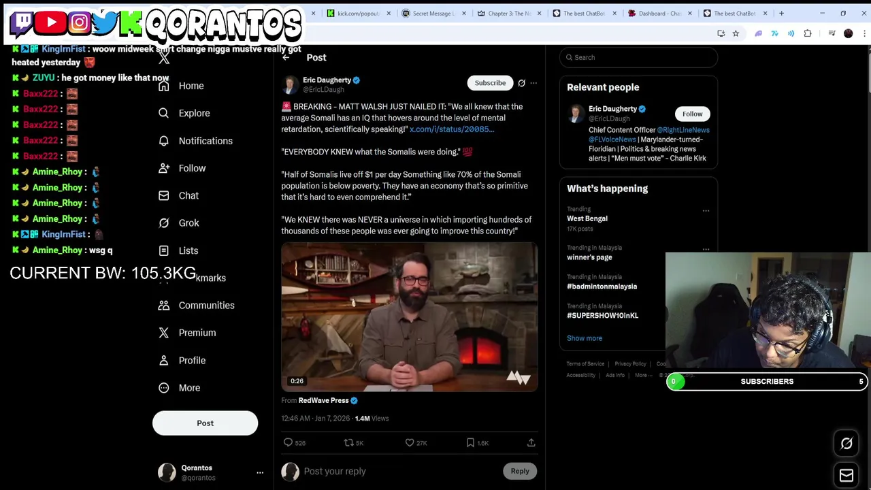Close the Secret Message tab
The height and width of the screenshot is (490, 871).
(464, 13)
